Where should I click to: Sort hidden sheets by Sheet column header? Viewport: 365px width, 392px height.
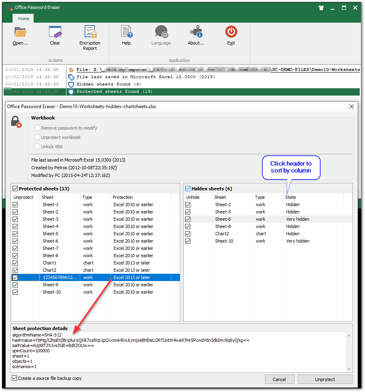coord(233,197)
